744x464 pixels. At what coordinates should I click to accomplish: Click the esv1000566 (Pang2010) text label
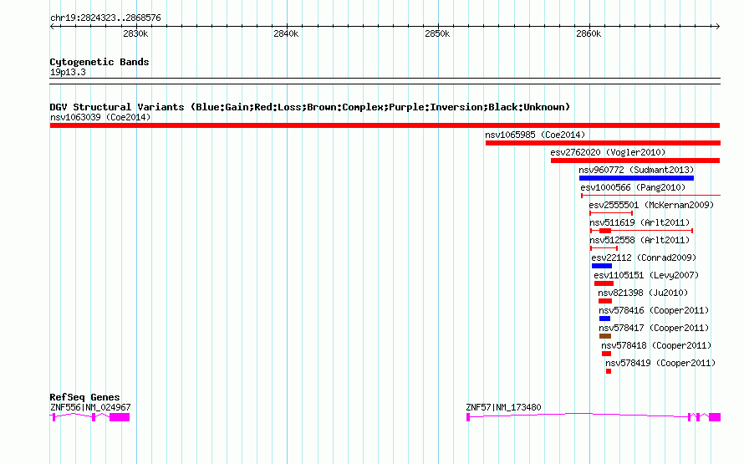click(x=633, y=187)
